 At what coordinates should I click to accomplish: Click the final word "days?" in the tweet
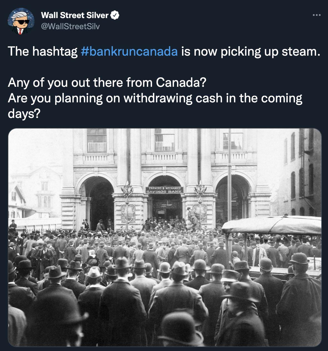(x=24, y=114)
